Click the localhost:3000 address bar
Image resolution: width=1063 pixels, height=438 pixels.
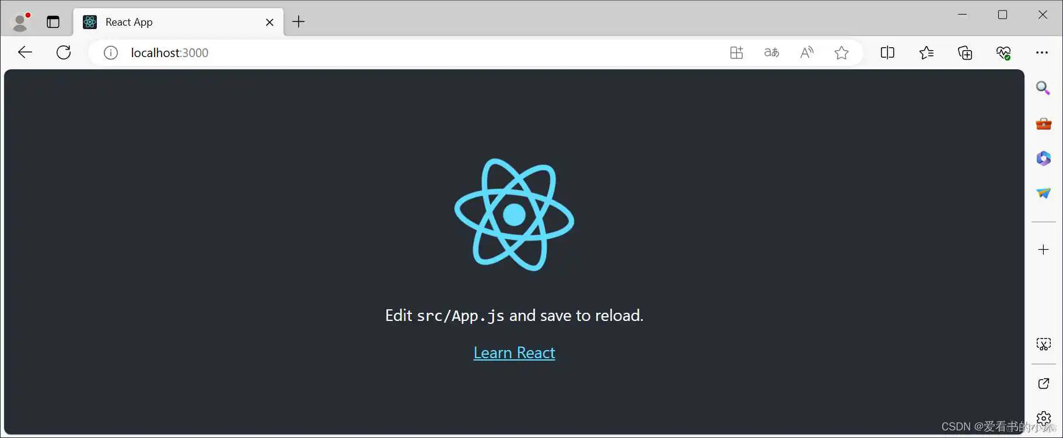(x=408, y=53)
